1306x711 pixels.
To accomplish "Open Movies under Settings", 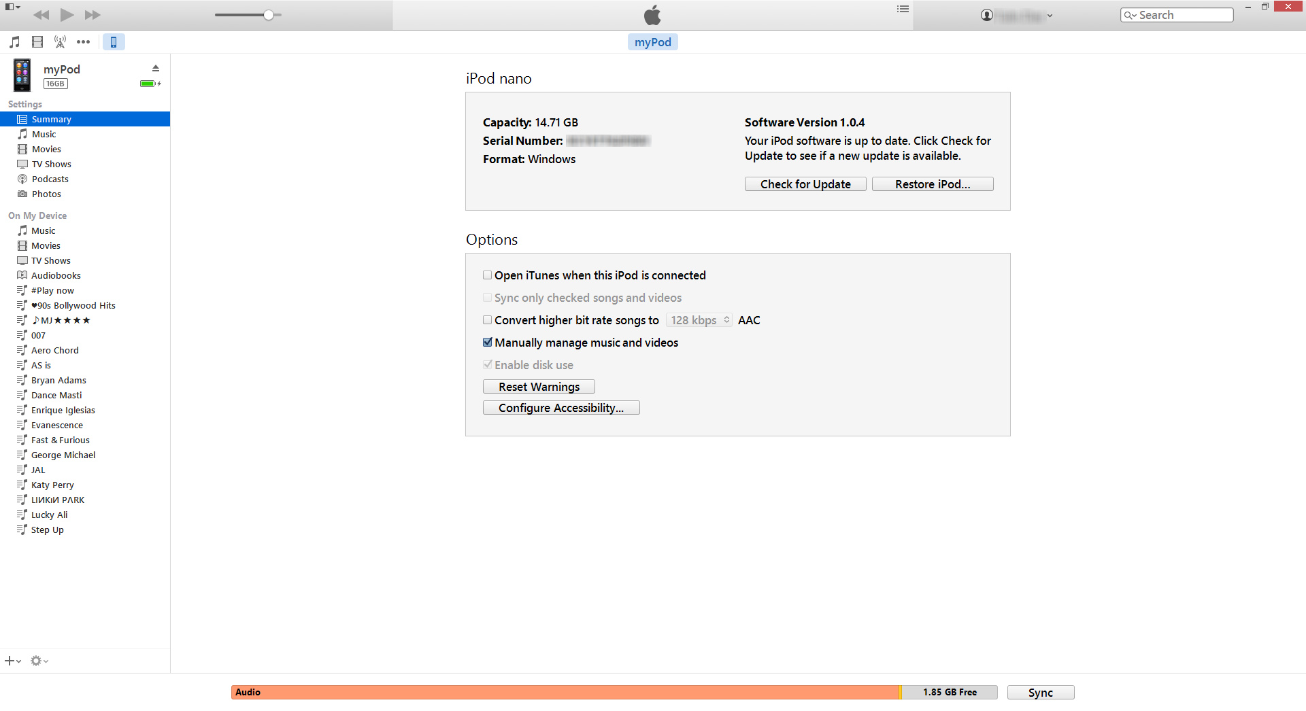I will click(85, 149).
